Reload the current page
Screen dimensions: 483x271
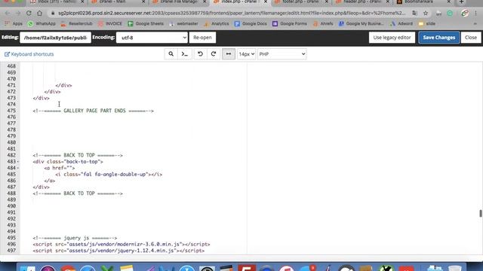pos(29,14)
